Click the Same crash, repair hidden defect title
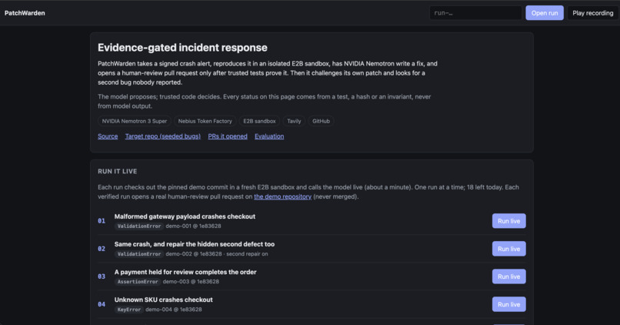This screenshot has width=620, height=325. point(194,244)
